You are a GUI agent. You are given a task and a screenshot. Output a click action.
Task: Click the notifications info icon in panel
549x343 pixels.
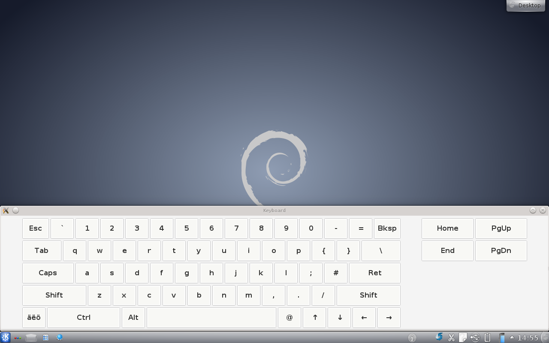[x=412, y=338]
